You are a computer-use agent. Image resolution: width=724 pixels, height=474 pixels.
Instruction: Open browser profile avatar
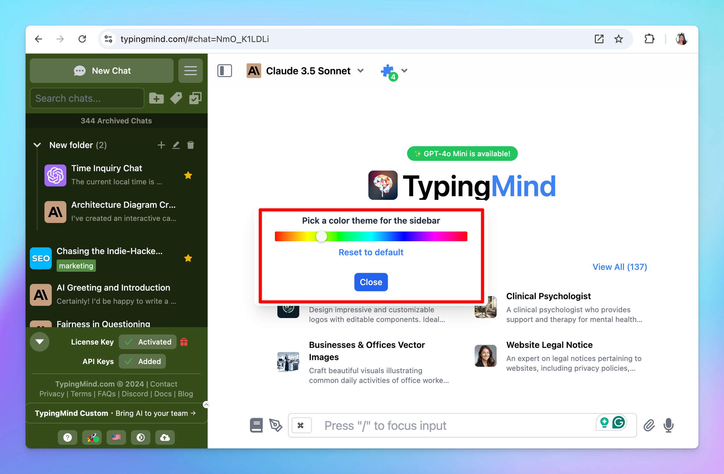682,39
